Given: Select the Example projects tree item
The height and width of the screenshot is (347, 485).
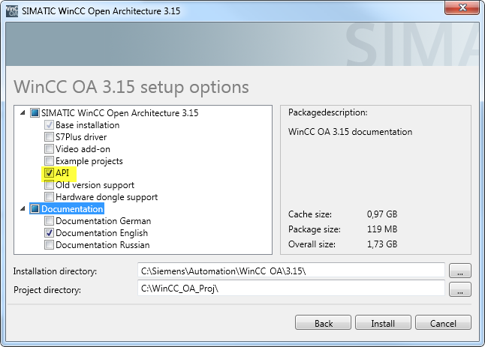Looking at the screenshot, I should tap(89, 161).
